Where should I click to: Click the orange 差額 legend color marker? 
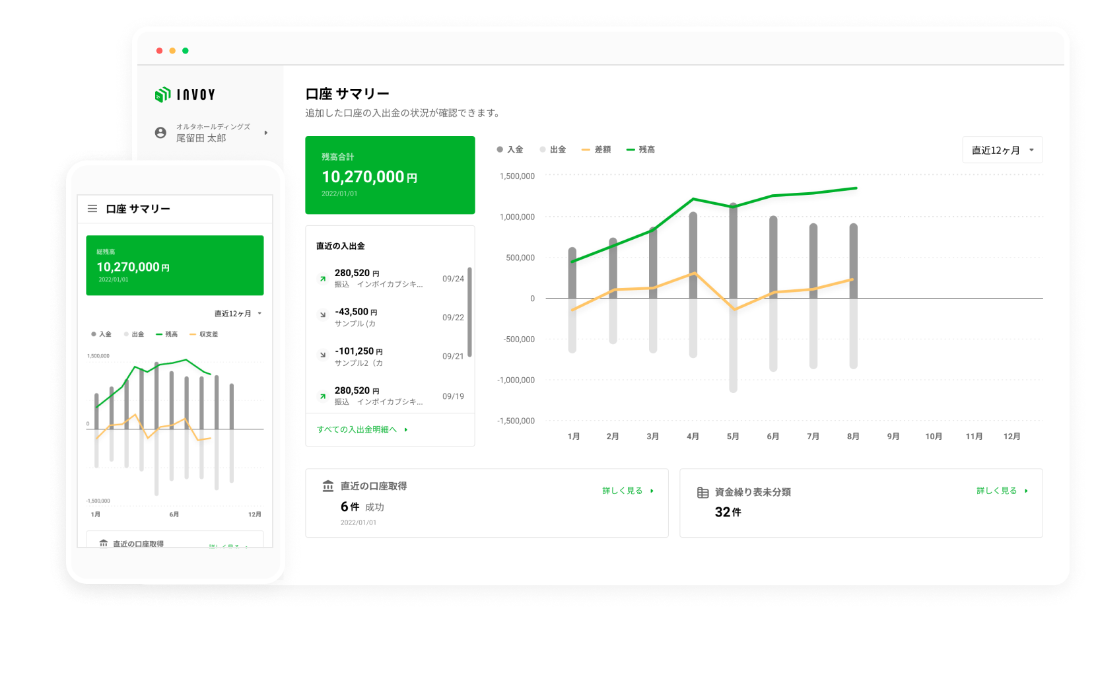[x=584, y=149]
